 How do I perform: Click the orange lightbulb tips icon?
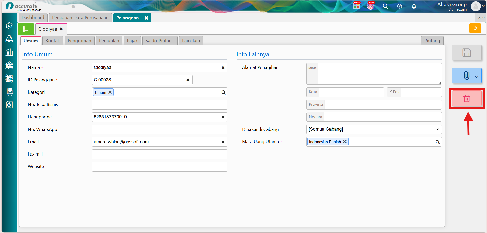pyautogui.click(x=475, y=28)
